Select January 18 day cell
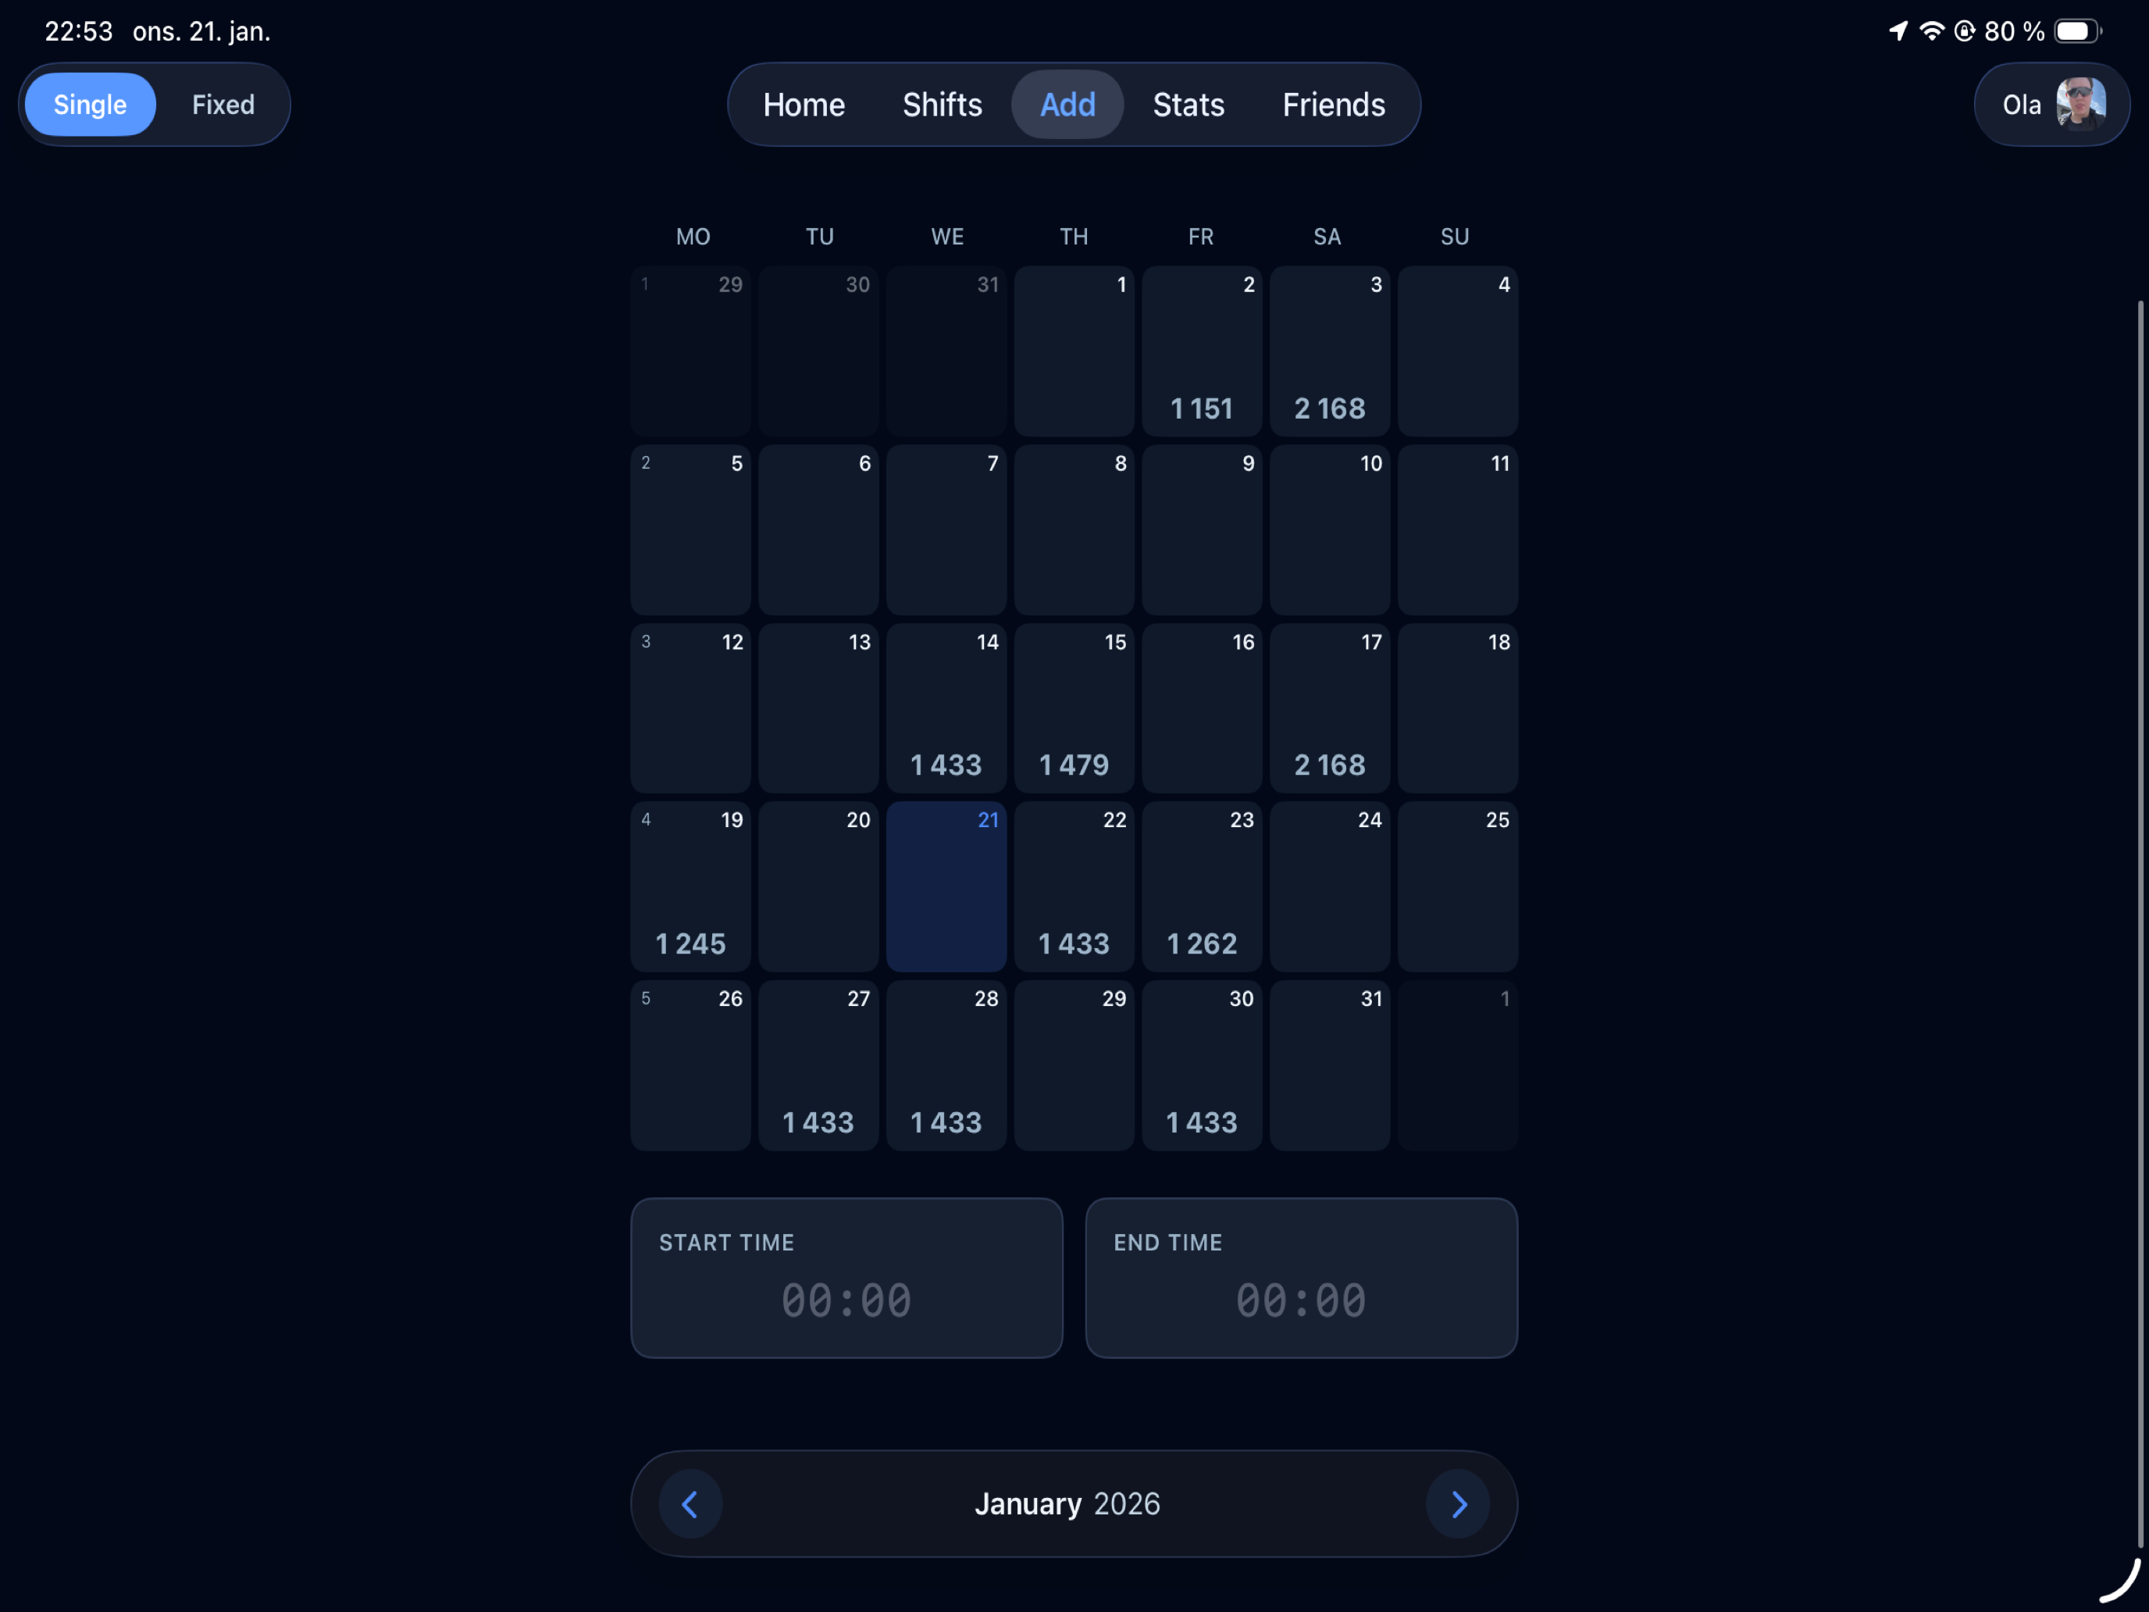Viewport: 2149px width, 1612px height. pos(1457,708)
